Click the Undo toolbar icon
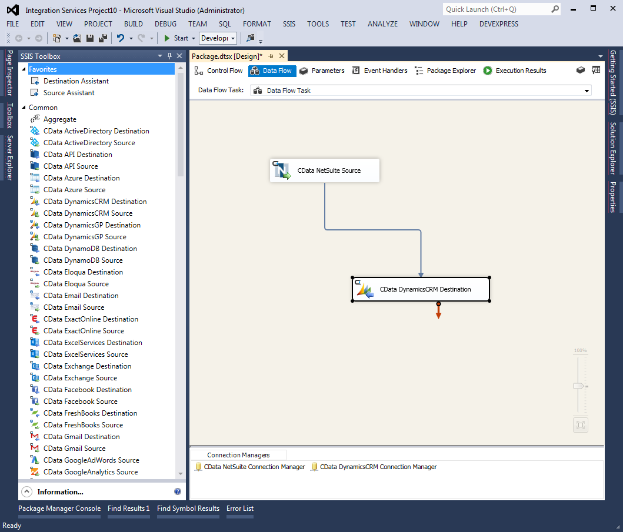The image size is (623, 532). [x=121, y=38]
